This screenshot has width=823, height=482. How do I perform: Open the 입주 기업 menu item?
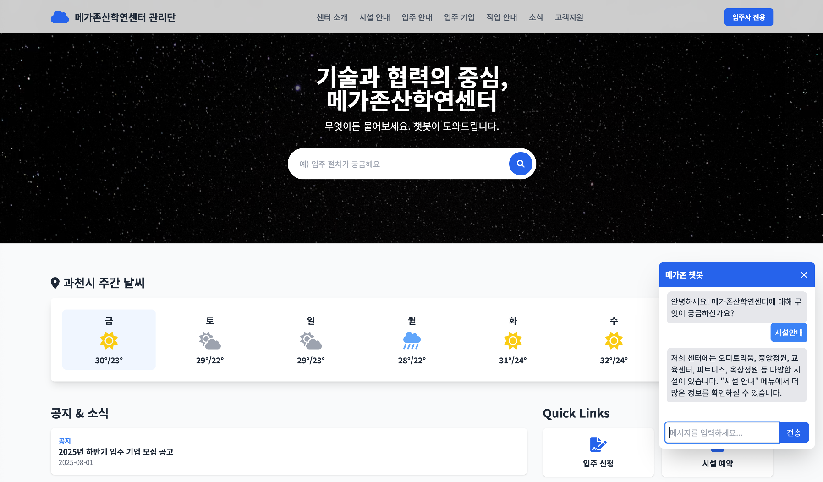[459, 17]
